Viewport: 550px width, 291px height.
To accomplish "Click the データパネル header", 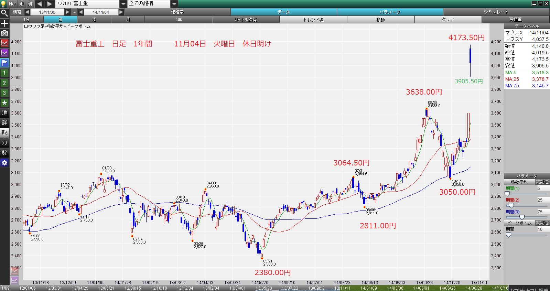I will pyautogui.click(x=527, y=26).
